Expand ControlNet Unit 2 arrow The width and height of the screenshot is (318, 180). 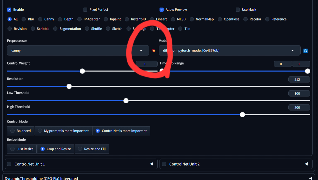[306, 164]
